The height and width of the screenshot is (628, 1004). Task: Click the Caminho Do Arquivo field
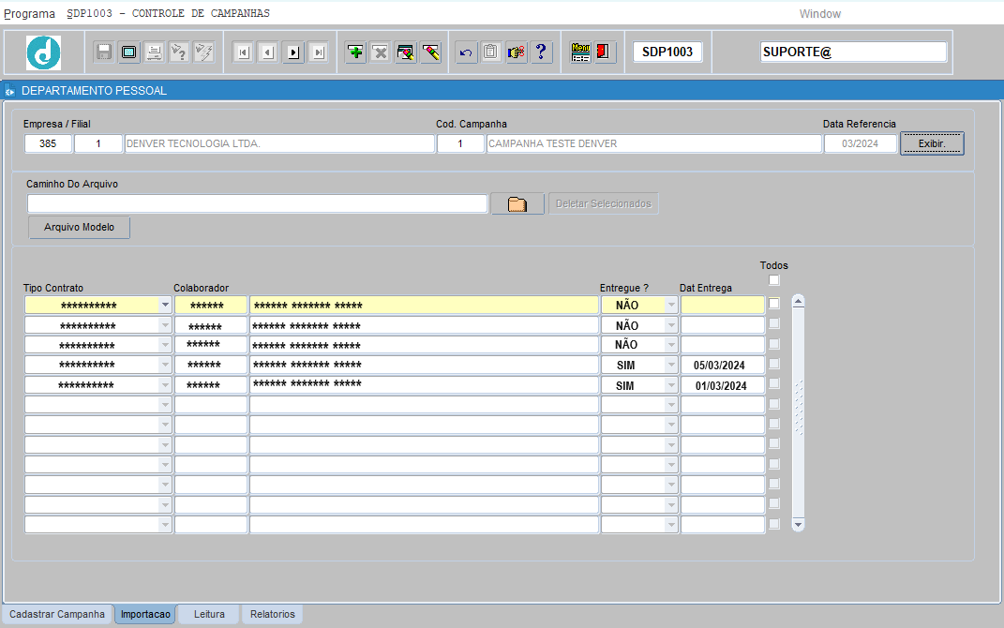258,203
